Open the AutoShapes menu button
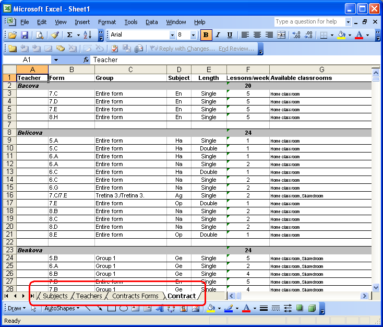 pos(61,309)
